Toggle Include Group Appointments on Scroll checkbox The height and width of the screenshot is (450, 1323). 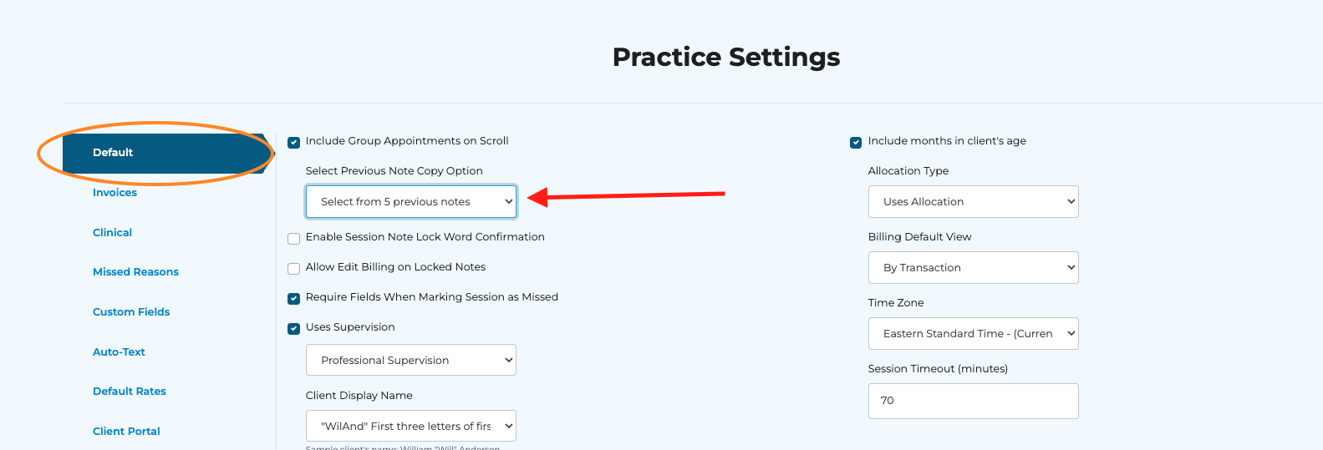[x=293, y=142]
